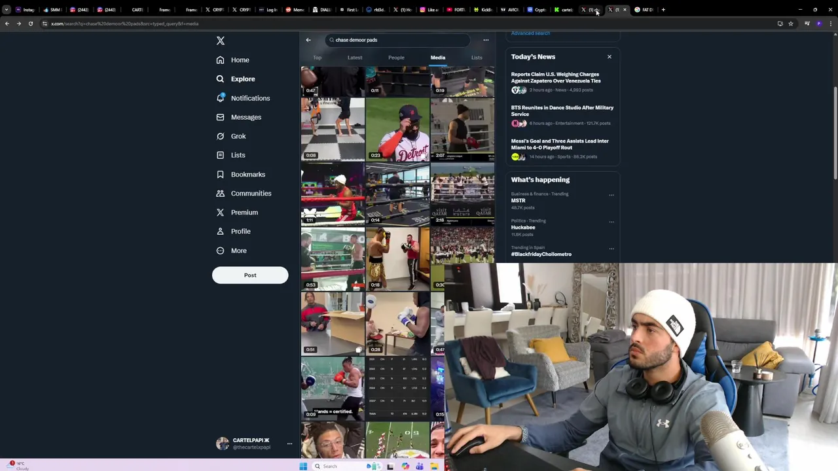Open the weather widget on the taskbar
838x471 pixels.
[17, 466]
